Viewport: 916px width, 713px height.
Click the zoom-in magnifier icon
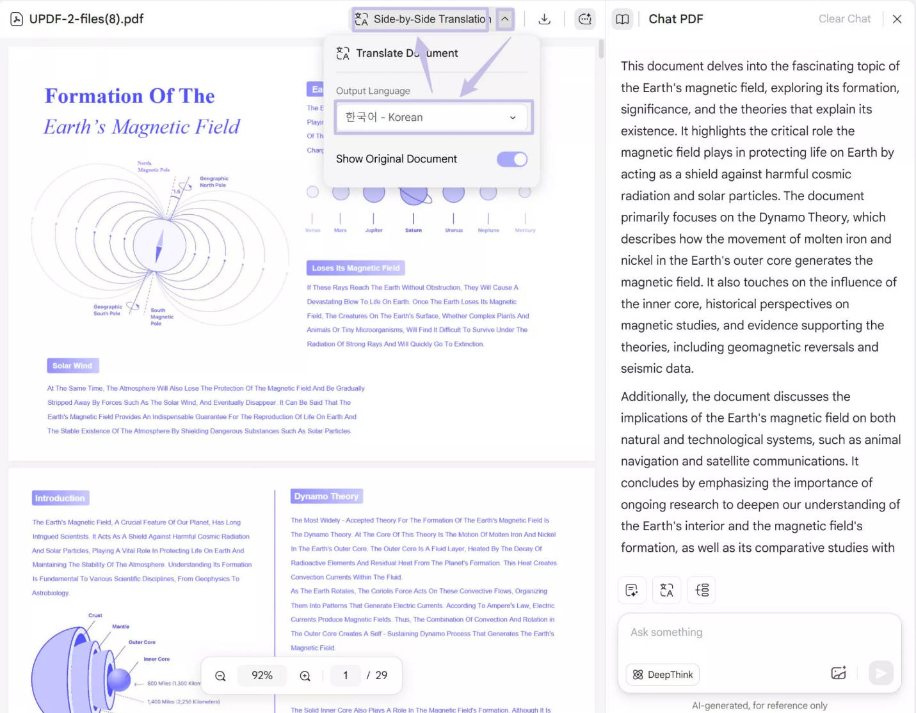pos(305,675)
